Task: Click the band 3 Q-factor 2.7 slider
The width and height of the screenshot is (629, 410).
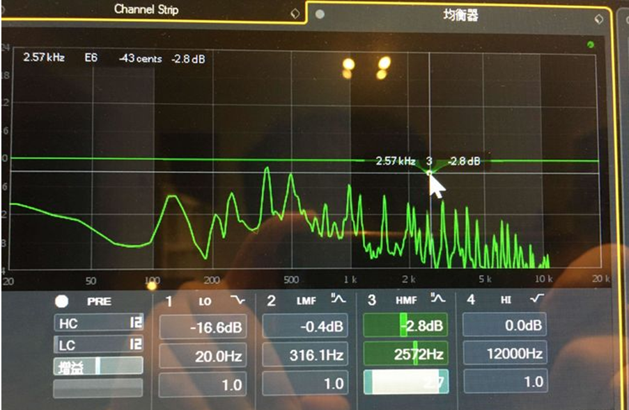Action: 406,382
